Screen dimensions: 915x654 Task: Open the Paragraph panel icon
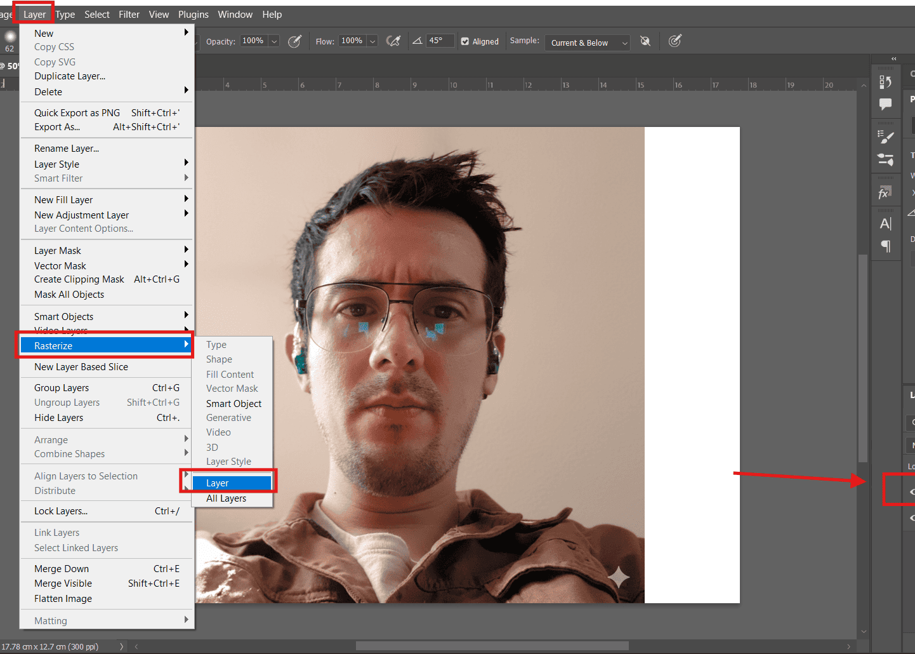pyautogui.click(x=885, y=246)
